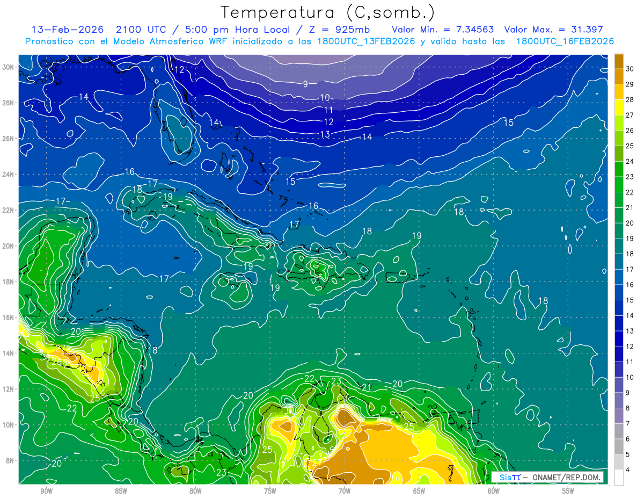
Task: Click the '14N' latitude axis label
Action: point(9,353)
